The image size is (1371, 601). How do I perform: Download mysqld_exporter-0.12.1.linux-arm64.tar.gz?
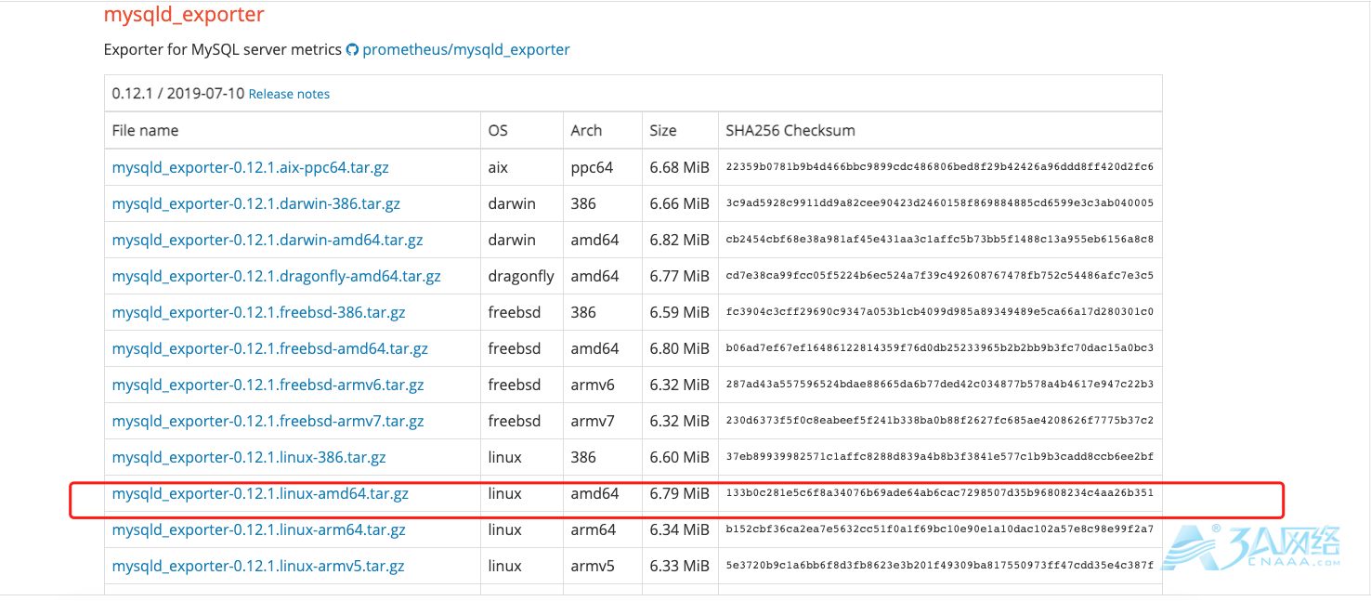[259, 529]
